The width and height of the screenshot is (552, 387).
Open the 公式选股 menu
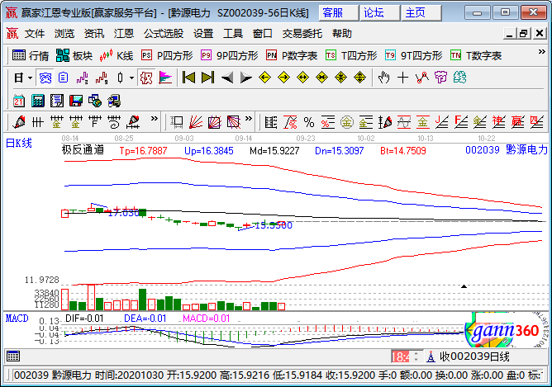coord(164,34)
